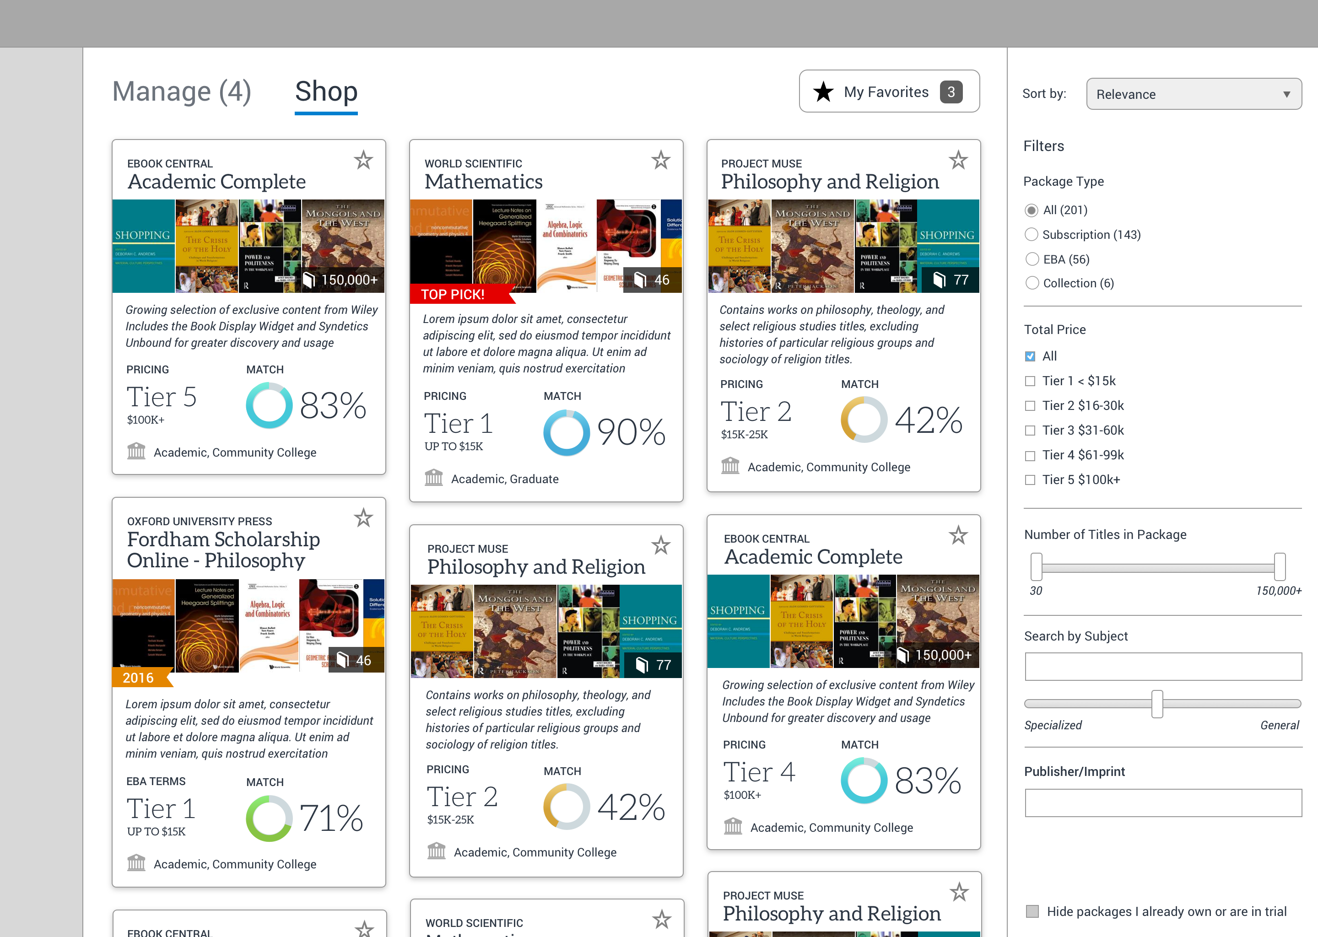Image resolution: width=1318 pixels, height=937 pixels.
Task: Favorite the top-row Philosophy and Religion card star
Action: tap(958, 160)
